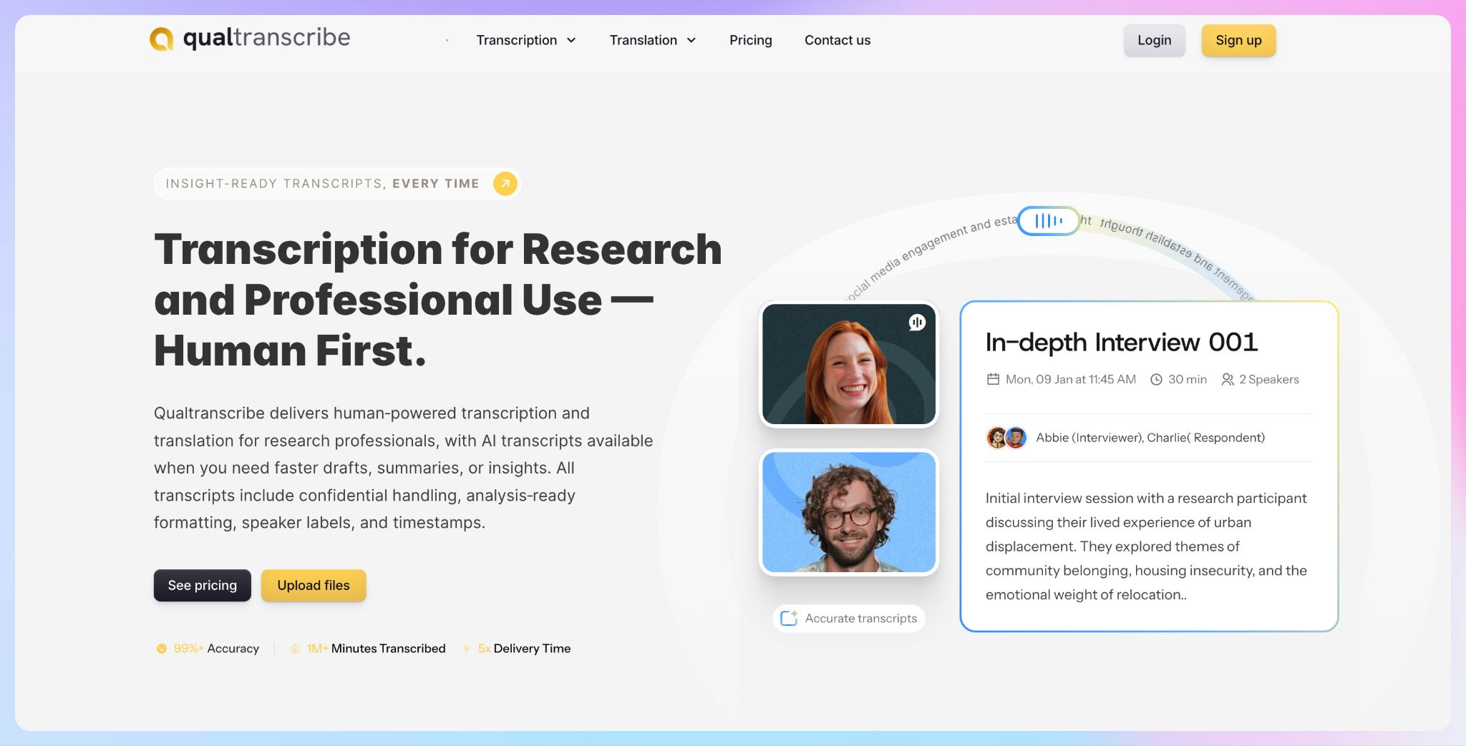Viewport: 1466px width, 746px height.
Task: Open the Contact us page
Action: coord(838,40)
